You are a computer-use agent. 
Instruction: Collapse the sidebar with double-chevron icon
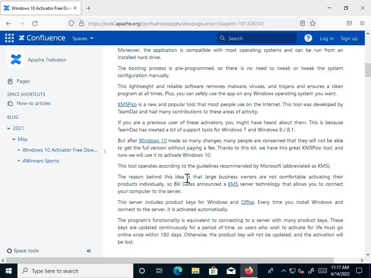point(89,251)
